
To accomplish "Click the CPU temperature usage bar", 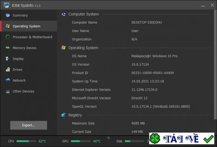I will pos(26,141).
